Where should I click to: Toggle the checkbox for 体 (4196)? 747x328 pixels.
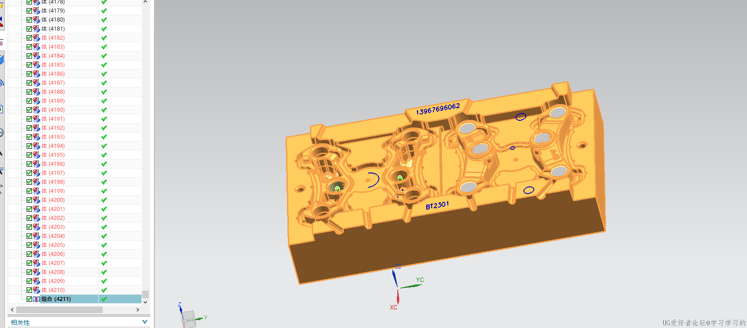coord(29,164)
